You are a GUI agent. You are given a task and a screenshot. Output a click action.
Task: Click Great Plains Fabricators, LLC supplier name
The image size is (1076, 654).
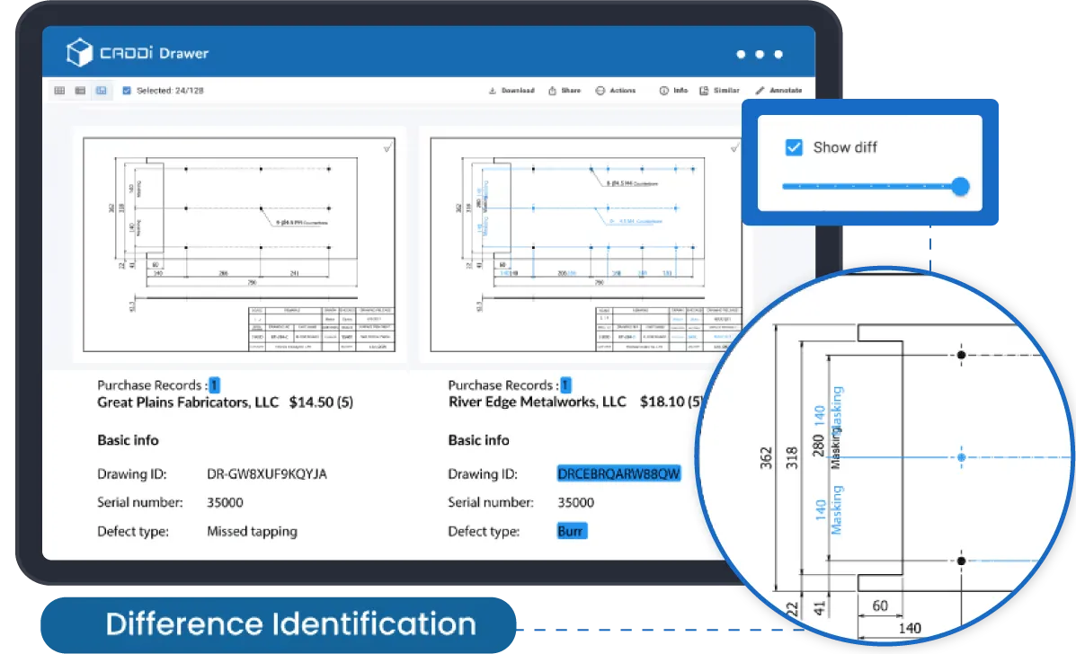point(188,402)
